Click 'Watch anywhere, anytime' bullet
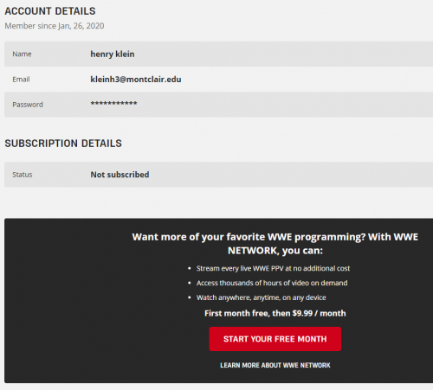This screenshot has width=433, height=390. (x=262, y=297)
